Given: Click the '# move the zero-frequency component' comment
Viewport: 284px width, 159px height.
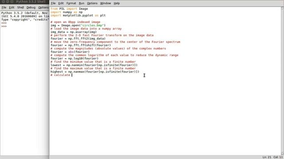Looking at the screenshot, I should click(x=115, y=42).
